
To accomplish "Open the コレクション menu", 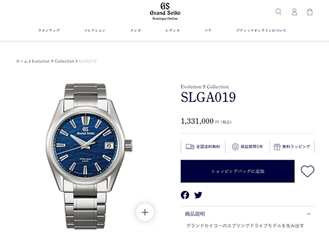I will (x=95, y=30).
